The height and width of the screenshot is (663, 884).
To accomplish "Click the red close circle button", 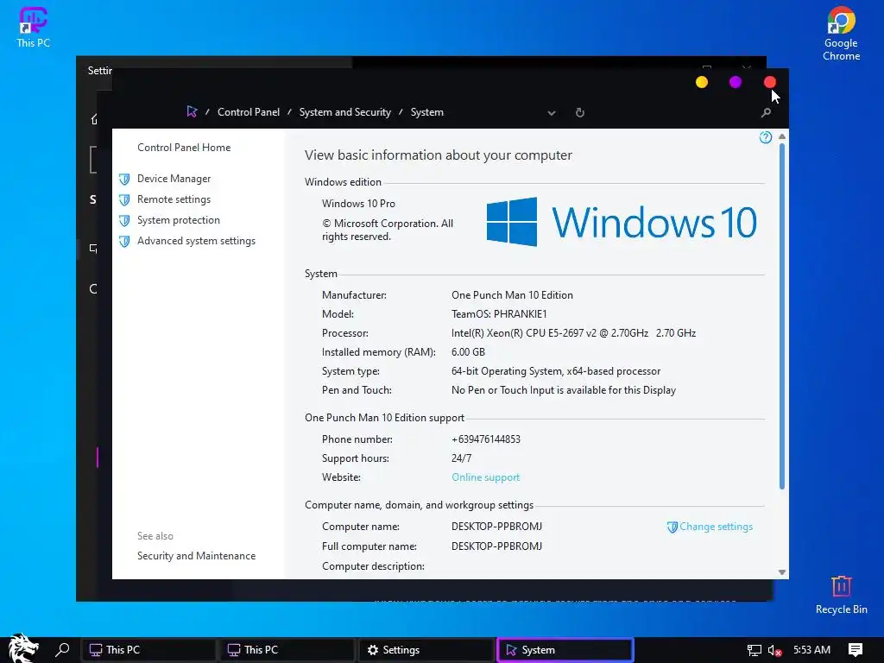I will click(769, 82).
